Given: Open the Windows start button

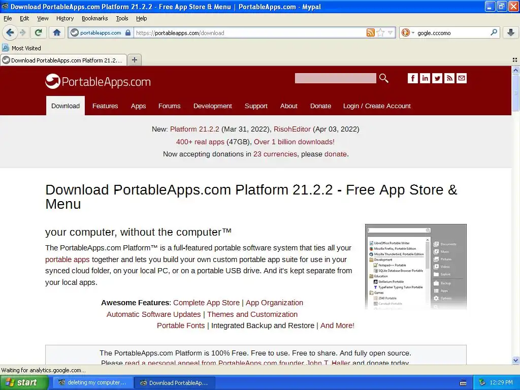Looking at the screenshot, I should [x=24, y=382].
